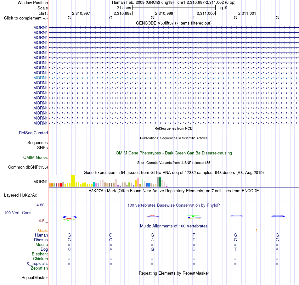
Task: Click the 2,310,997 ruler position
Action: pyautogui.click(x=81, y=13)
